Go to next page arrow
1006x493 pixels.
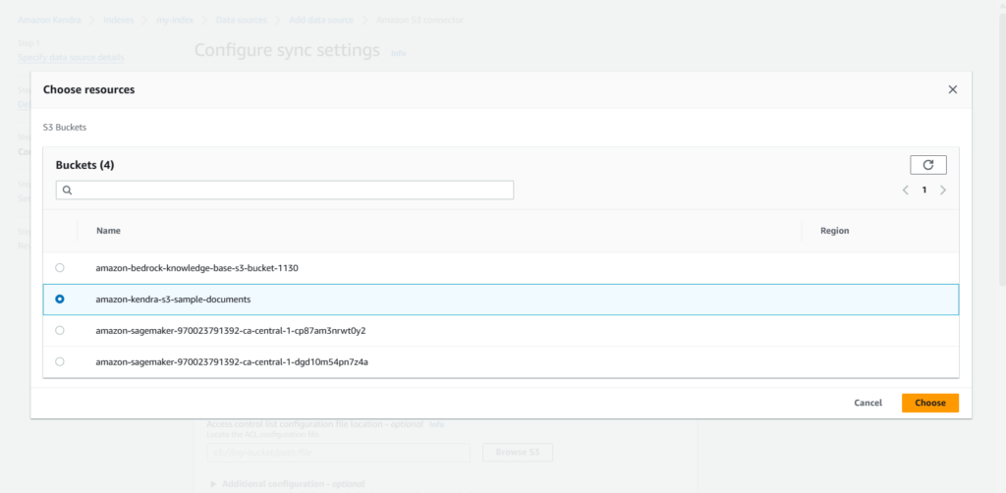[943, 190]
